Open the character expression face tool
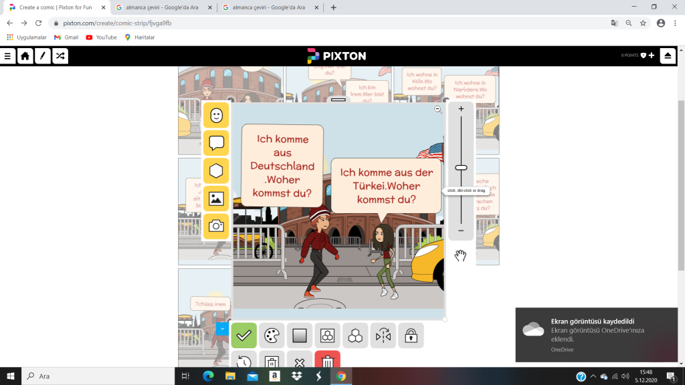685x385 pixels. tap(216, 115)
